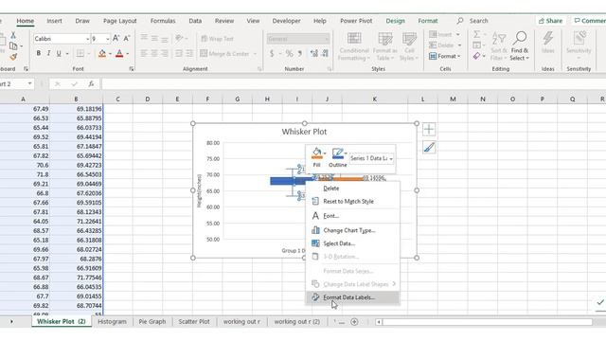Click the Share button
Image resolution: width=606 pixels, height=341 pixels.
[x=550, y=21]
